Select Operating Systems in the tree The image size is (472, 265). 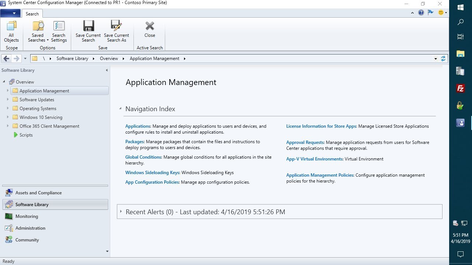[38, 109]
